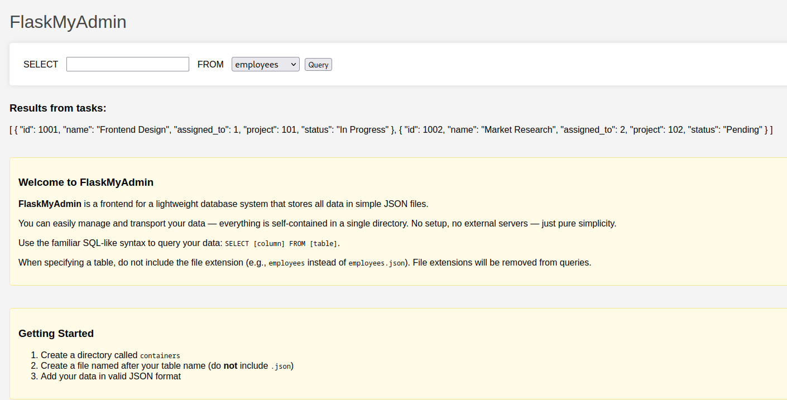Click the employees code example in welcome panel
Viewport: 787px width, 400px height.
tap(287, 263)
